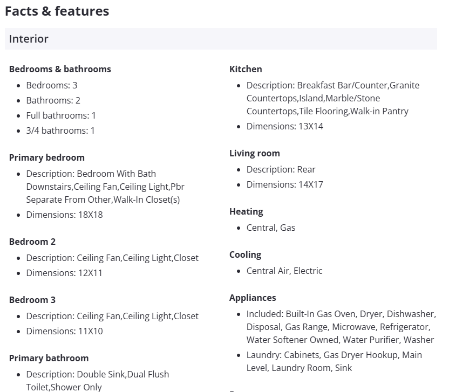Click the Primary bedroom subheading
The height and width of the screenshot is (392, 449).
[x=47, y=157]
